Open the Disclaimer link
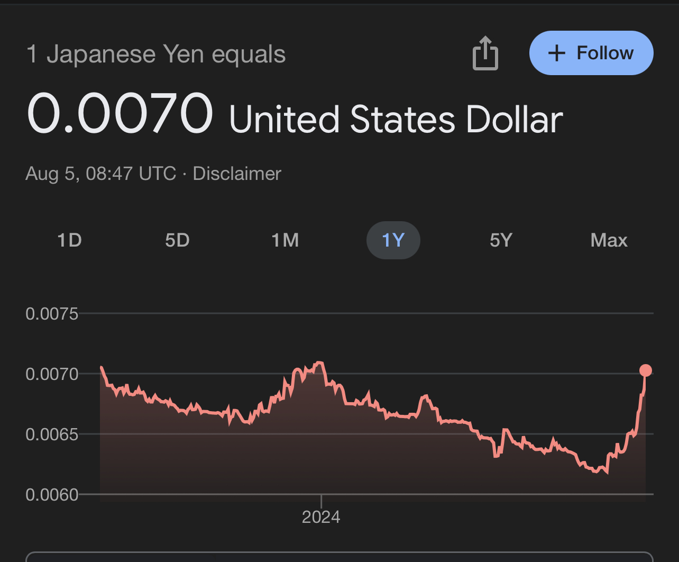 coord(237,174)
